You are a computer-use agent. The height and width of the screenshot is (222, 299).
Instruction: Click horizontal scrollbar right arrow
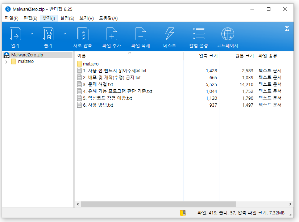coord(290,204)
